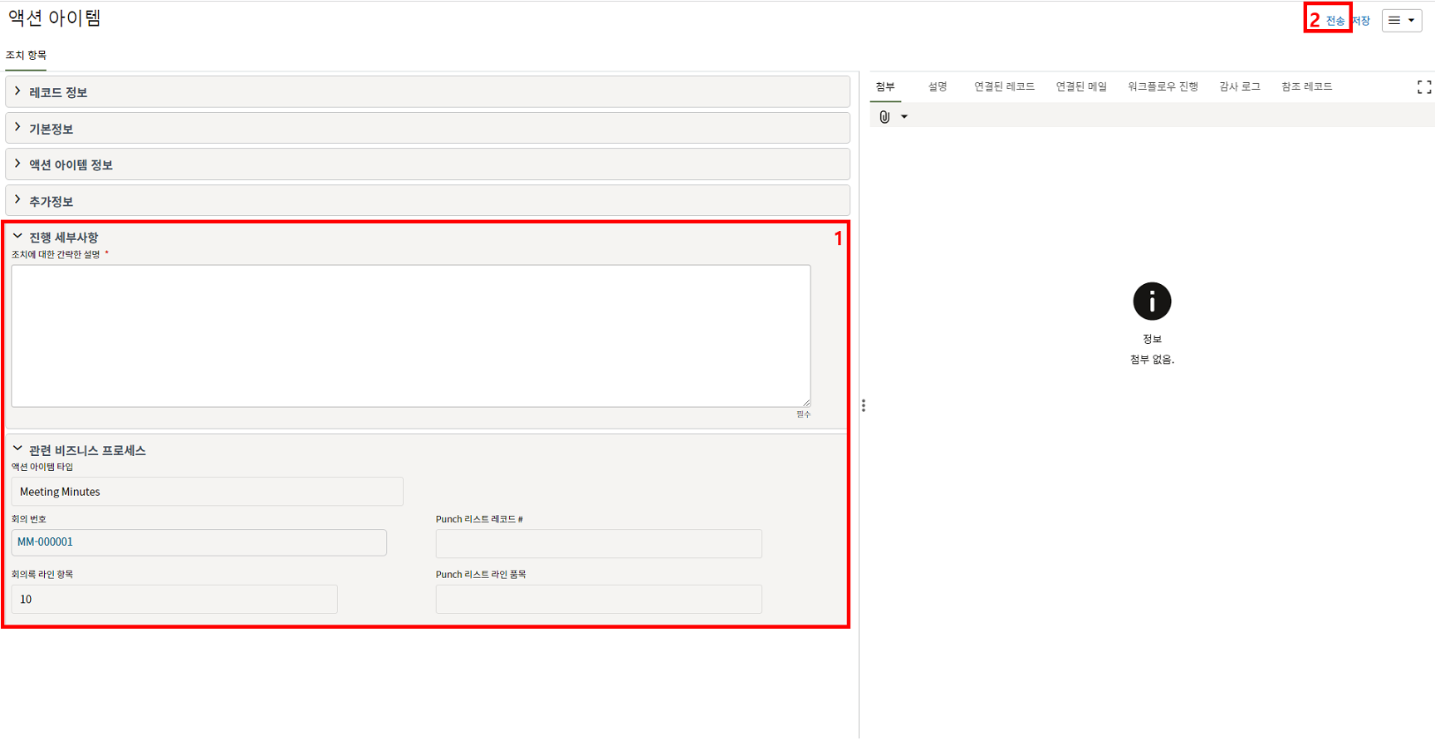1435x740 pixels.
Task: Expand the 추가정보 section
Action: click(x=17, y=200)
